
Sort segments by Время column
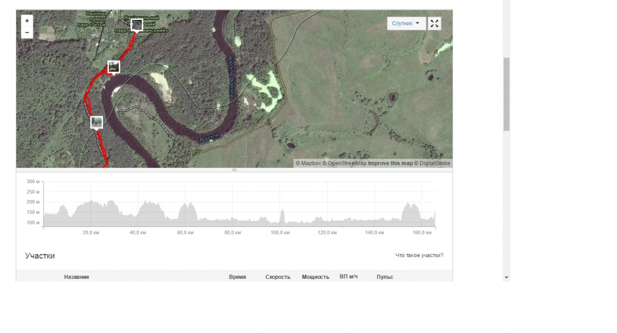(237, 277)
